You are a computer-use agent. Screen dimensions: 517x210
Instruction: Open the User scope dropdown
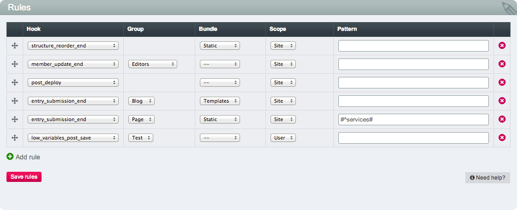[x=283, y=138]
